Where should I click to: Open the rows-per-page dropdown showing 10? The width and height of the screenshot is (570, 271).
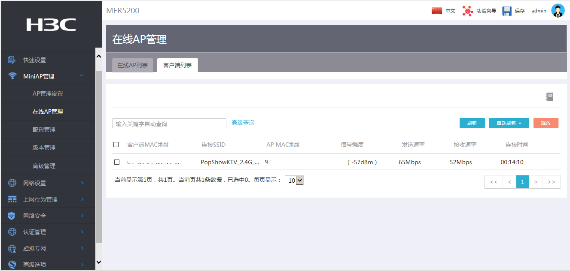point(294,181)
